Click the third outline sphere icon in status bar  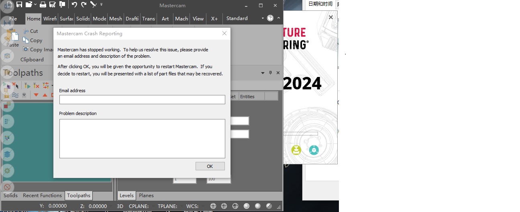[235, 206]
